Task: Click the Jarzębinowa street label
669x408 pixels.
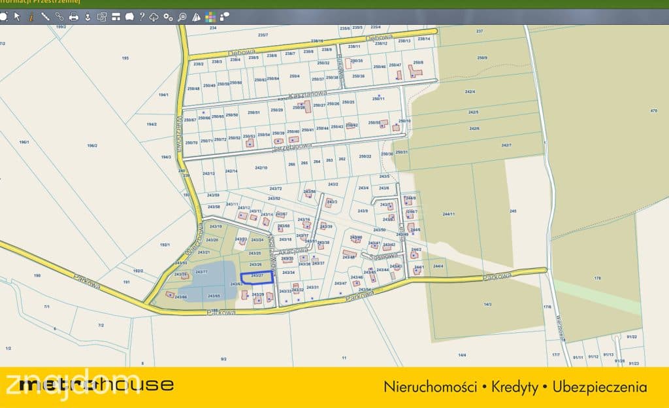Action: 292,148
